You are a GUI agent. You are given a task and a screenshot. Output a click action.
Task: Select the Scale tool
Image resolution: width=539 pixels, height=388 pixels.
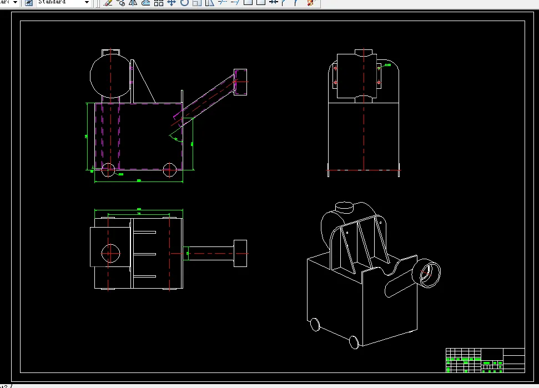tap(197, 3)
